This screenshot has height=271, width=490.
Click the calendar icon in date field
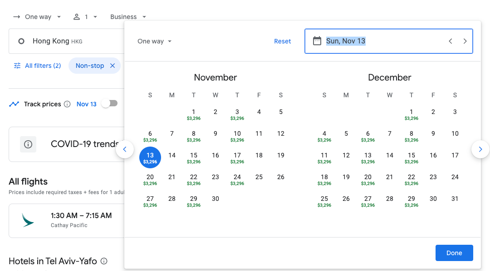[x=317, y=41]
